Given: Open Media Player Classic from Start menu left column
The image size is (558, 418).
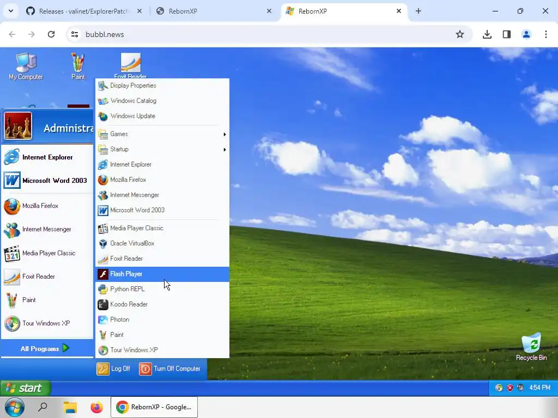Looking at the screenshot, I should coord(47,254).
